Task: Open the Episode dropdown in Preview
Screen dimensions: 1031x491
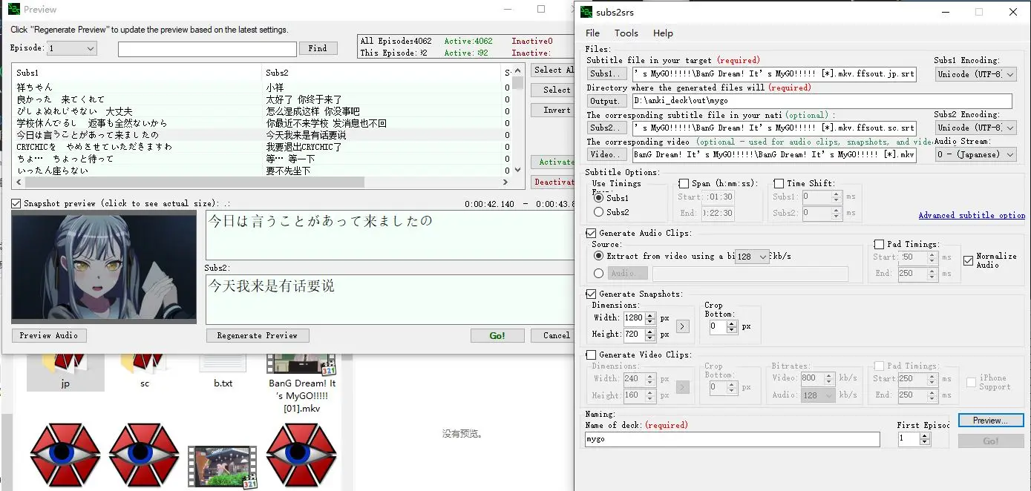Action: tap(72, 48)
